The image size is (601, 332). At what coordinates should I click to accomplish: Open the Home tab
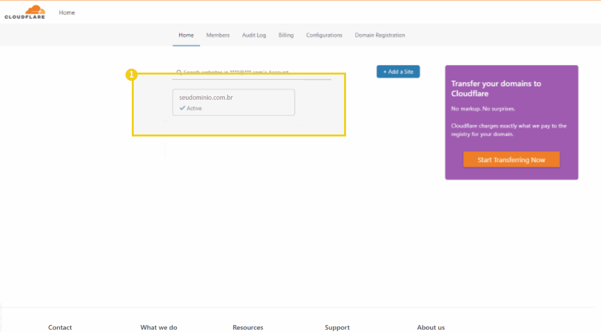tap(186, 35)
